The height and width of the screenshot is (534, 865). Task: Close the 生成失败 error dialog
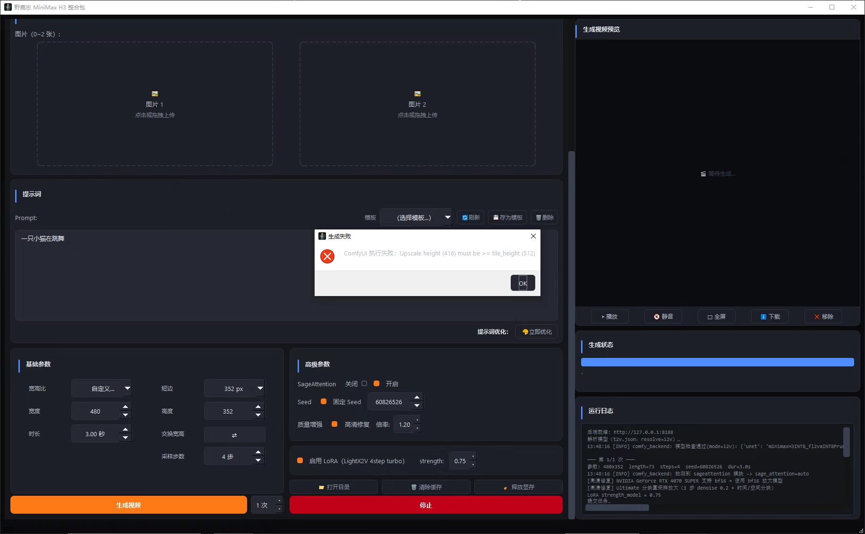tap(533, 236)
